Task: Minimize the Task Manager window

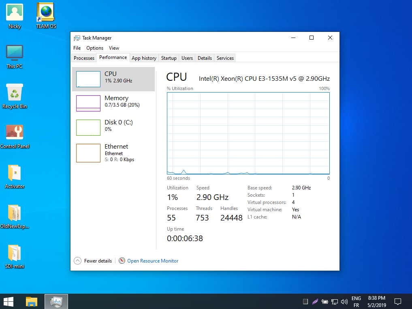Action: [x=293, y=38]
